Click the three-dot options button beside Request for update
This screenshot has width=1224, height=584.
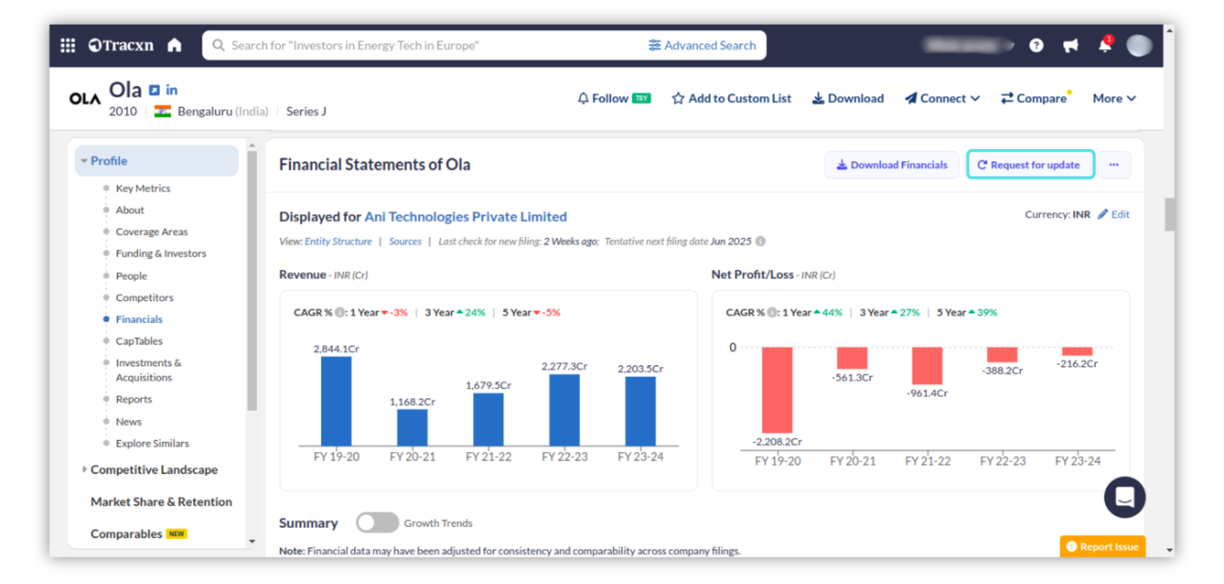(1113, 165)
